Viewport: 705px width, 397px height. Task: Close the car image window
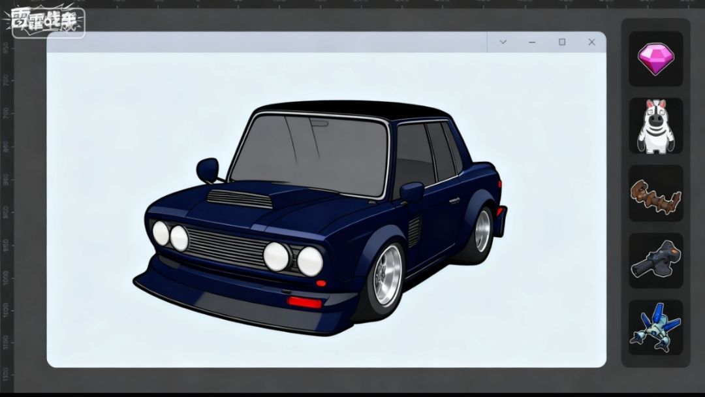(x=591, y=42)
